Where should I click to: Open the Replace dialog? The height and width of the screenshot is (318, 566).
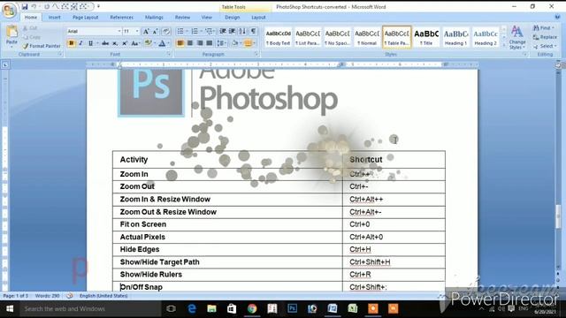(545, 37)
